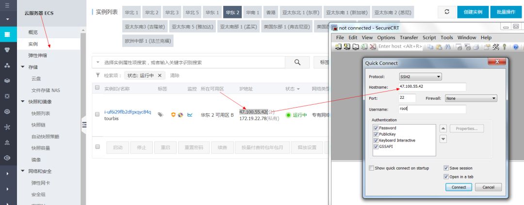Click SecureCRT keymap editor toolbar icon
The height and width of the screenshot is (205, 524).
(x=496, y=47)
